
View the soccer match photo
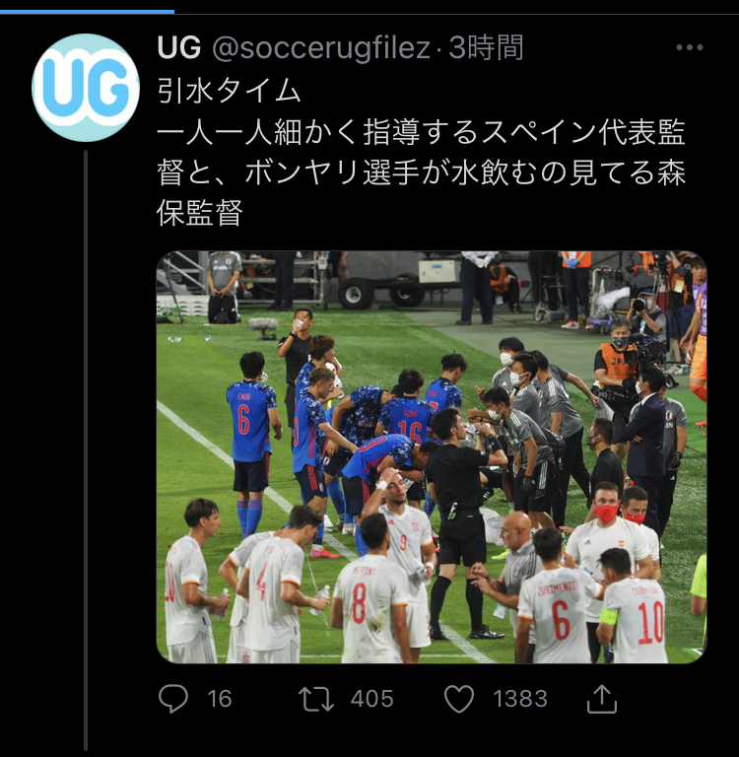pyautogui.click(x=432, y=456)
